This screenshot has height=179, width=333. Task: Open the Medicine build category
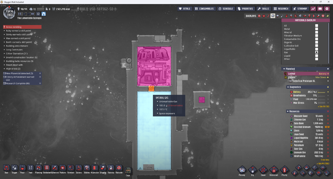[x=63, y=169]
